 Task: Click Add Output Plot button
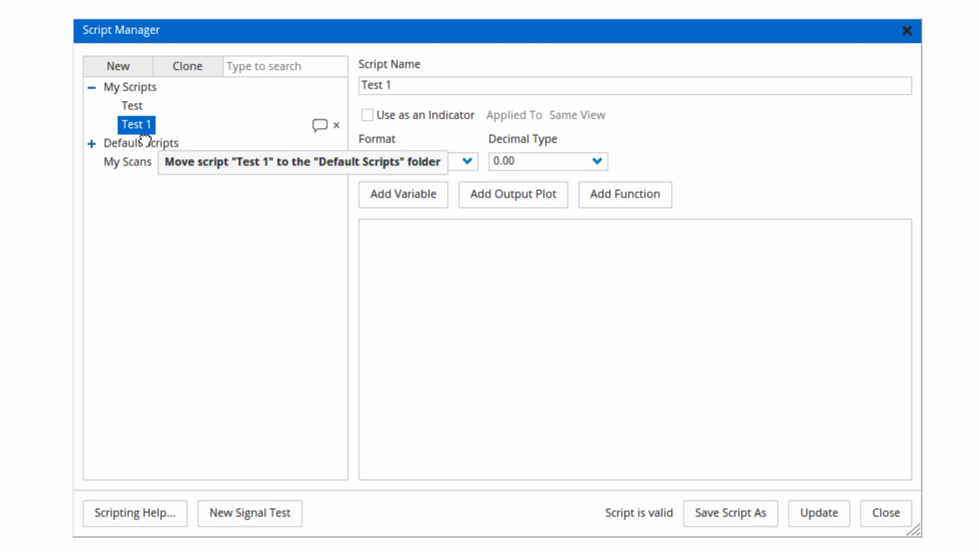[x=513, y=194]
